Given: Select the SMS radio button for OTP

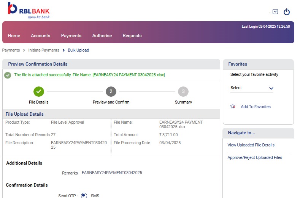Looking at the screenshot, I should [x=84, y=195].
